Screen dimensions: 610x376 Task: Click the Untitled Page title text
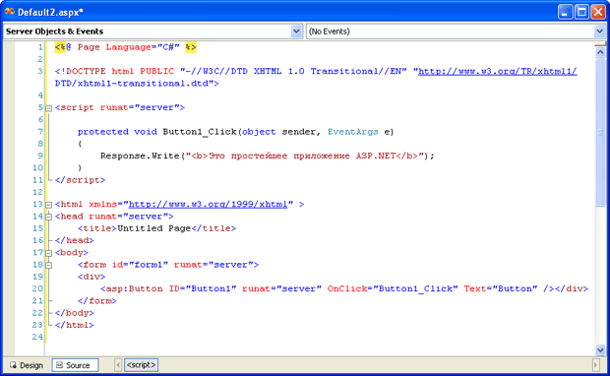(154, 228)
